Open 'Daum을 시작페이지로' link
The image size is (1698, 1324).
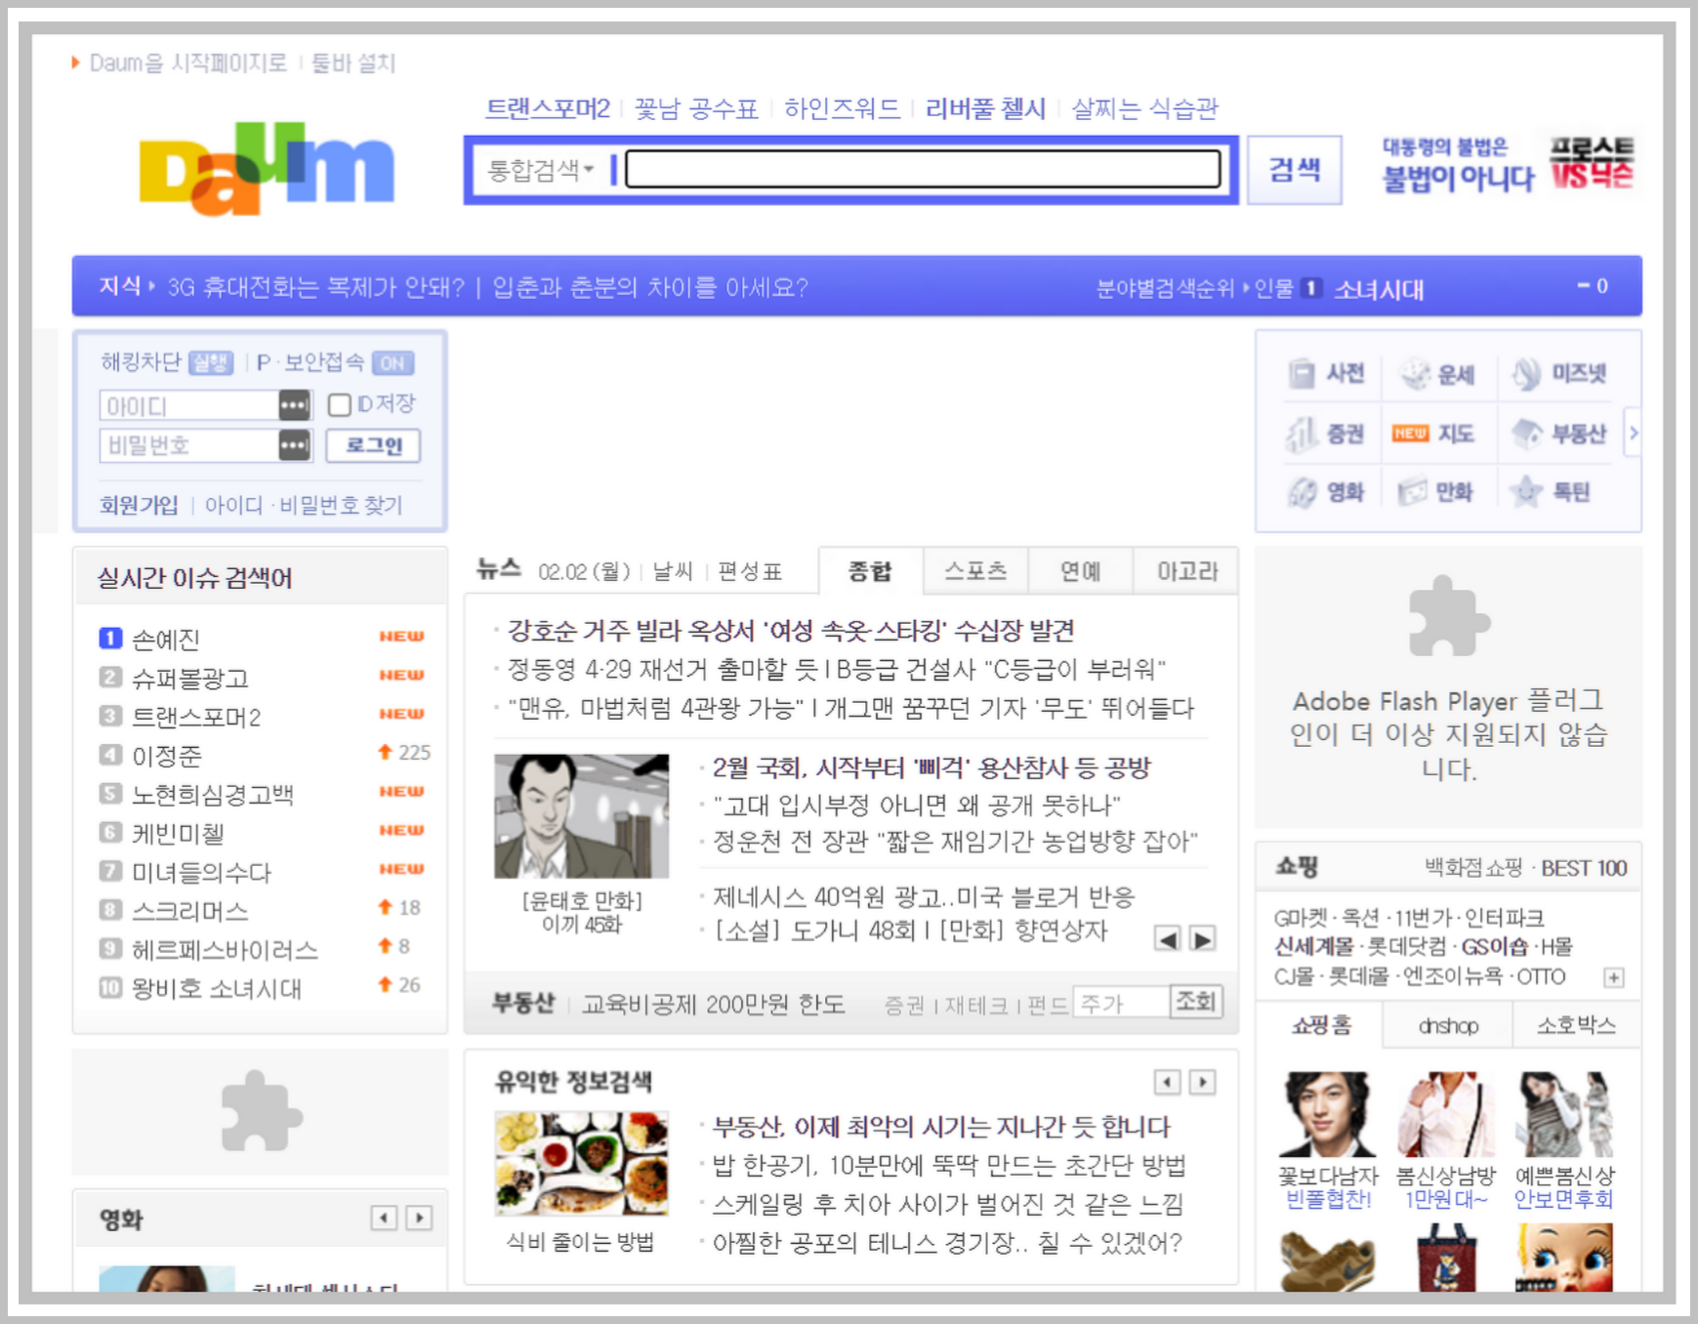tap(187, 63)
